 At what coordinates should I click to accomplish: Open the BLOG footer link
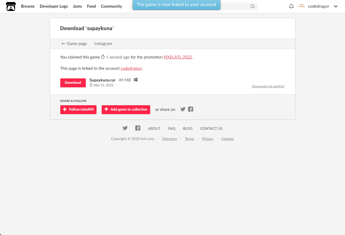click(188, 128)
